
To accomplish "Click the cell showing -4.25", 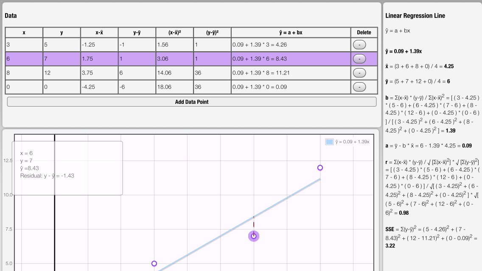I will tap(99, 87).
